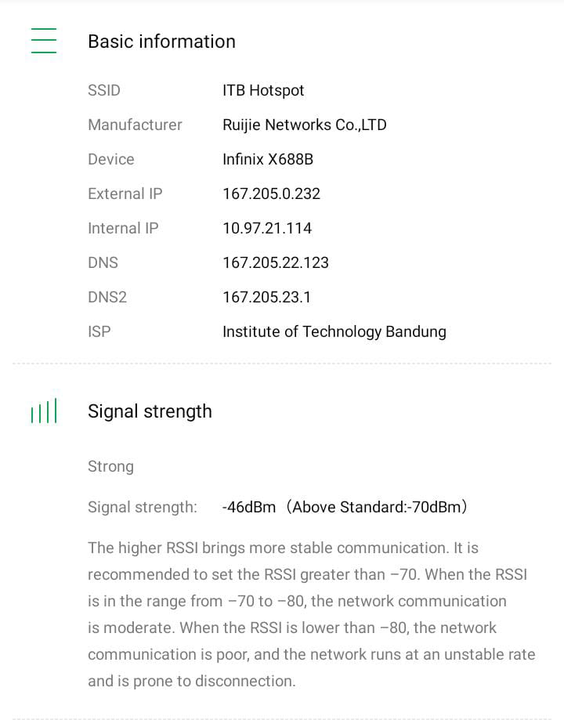This screenshot has height=720, width=564.
Task: Click the Basic information list icon
Action: pos(44,41)
